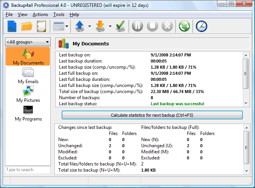
Task: Click the statistics panel scroll down arrow
Action: [247, 171]
